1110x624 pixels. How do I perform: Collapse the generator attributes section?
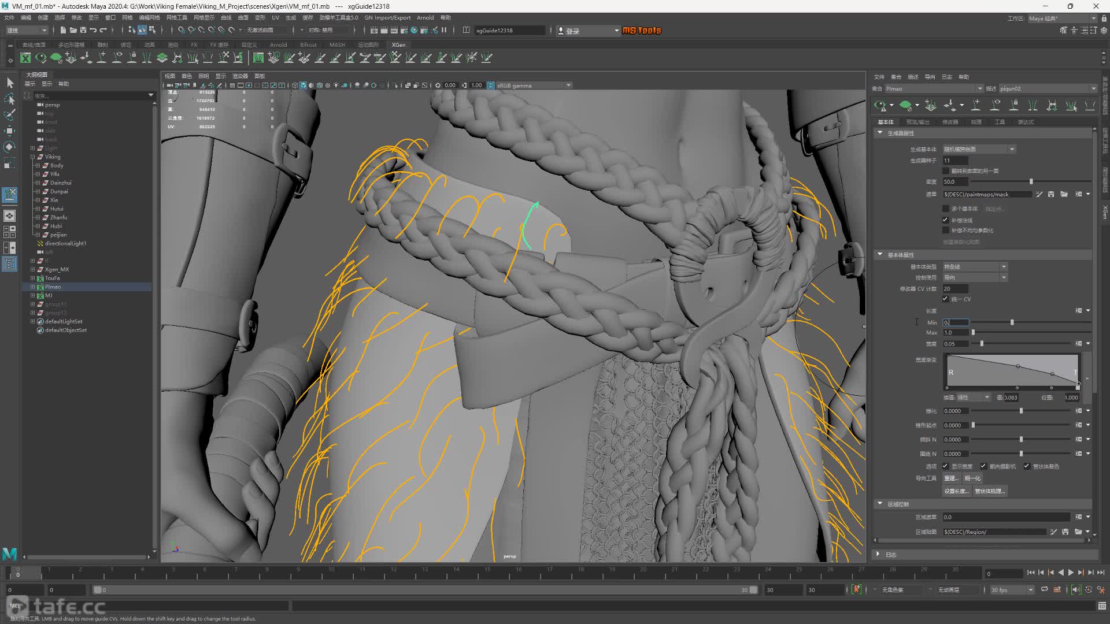pyautogui.click(x=880, y=133)
